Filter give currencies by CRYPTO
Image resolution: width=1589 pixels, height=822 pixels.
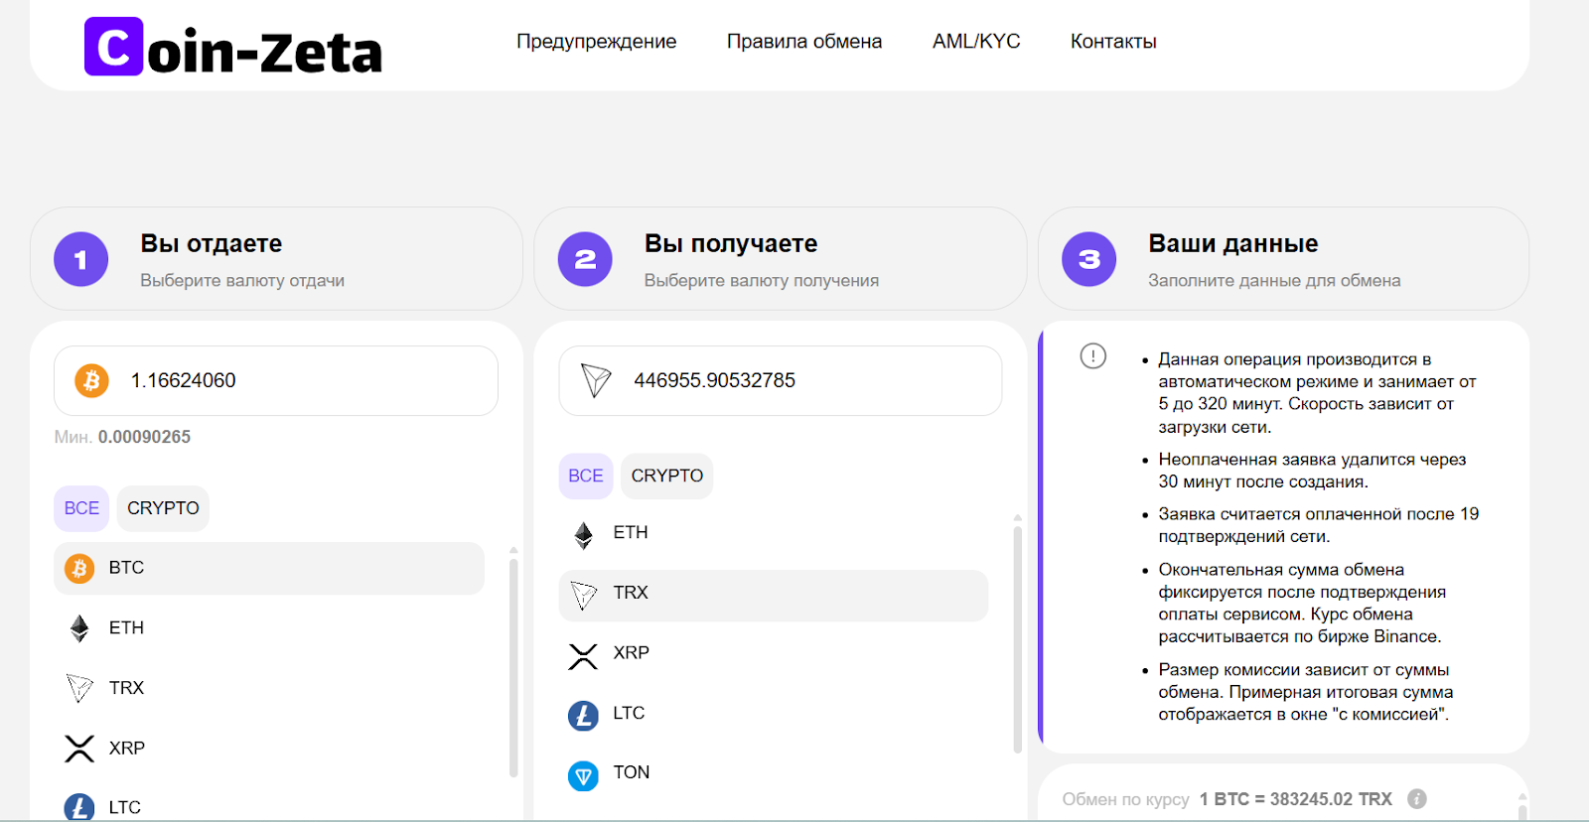[x=163, y=508]
